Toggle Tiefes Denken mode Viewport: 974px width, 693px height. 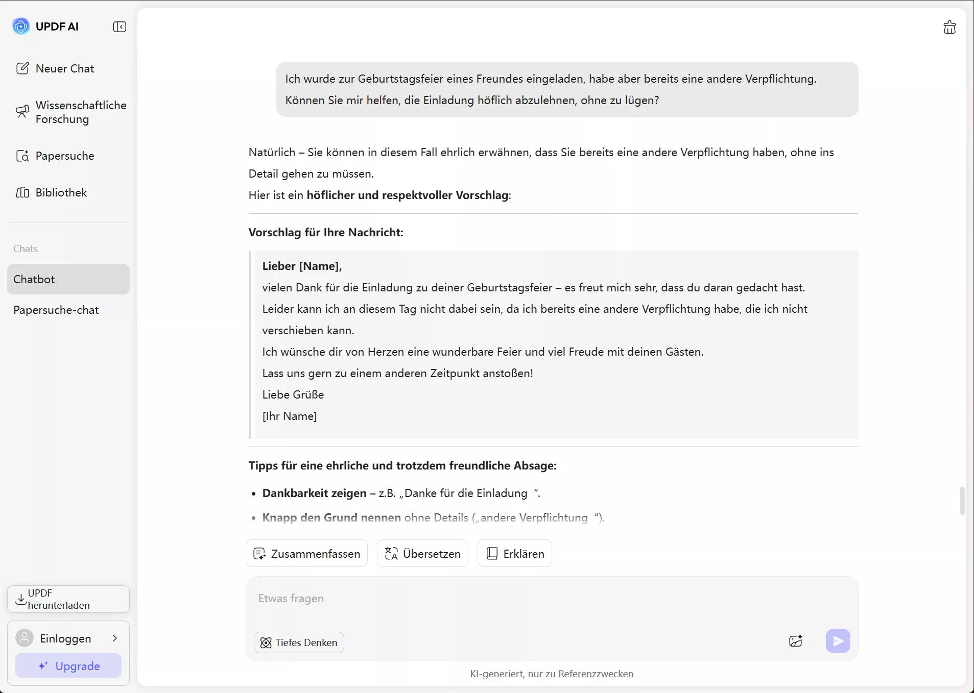pyautogui.click(x=298, y=642)
